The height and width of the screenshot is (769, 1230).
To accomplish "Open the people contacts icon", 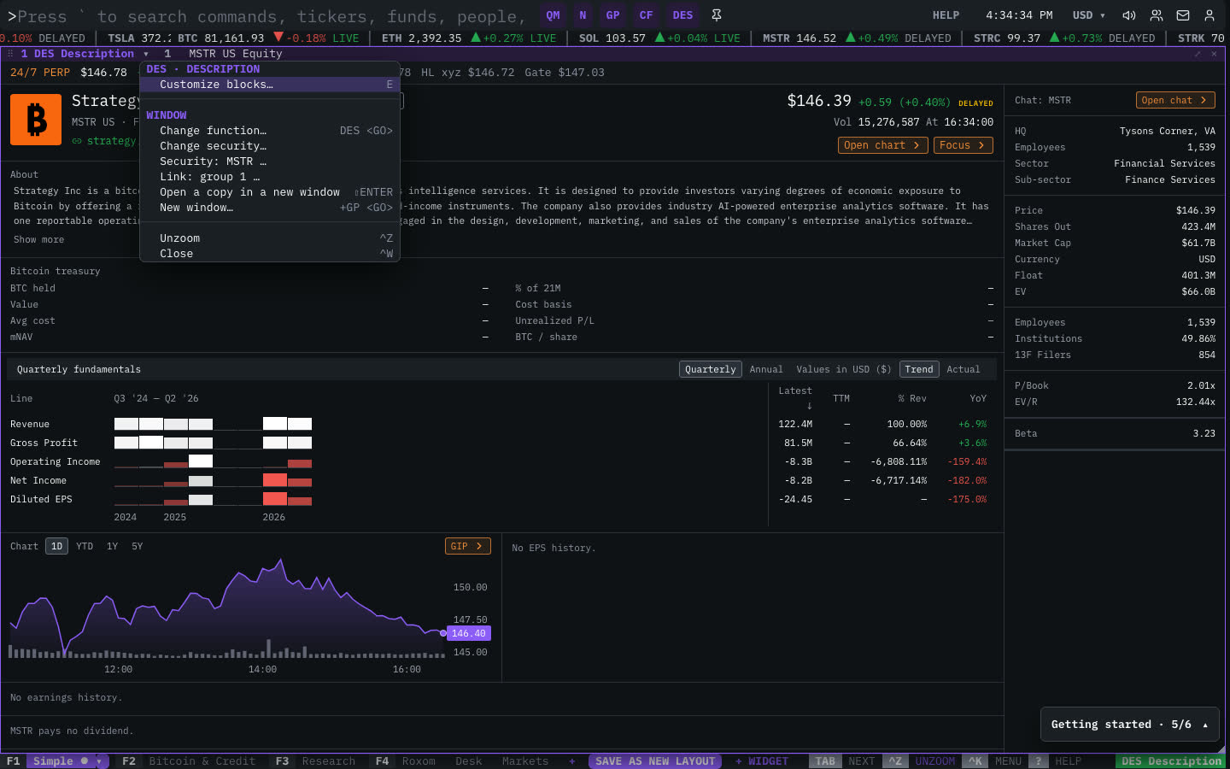I will click(x=1157, y=15).
